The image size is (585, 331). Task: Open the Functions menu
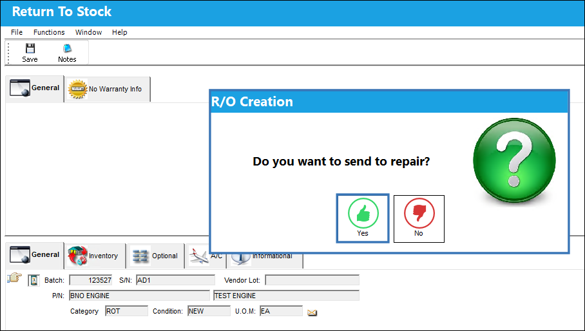[x=49, y=32]
